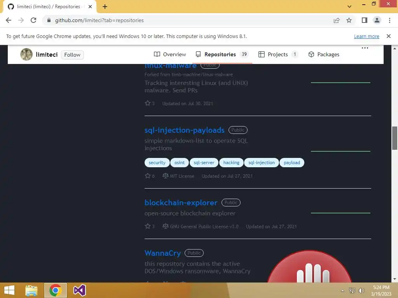Open the Chrome profile menu
The height and width of the screenshot is (298, 398).
tap(377, 20)
